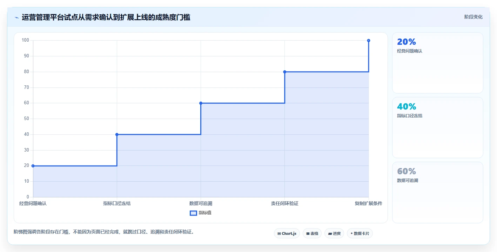Click the title 运营管理平台试点 heading text
Screen dimensions: 497x252
pos(106,17)
